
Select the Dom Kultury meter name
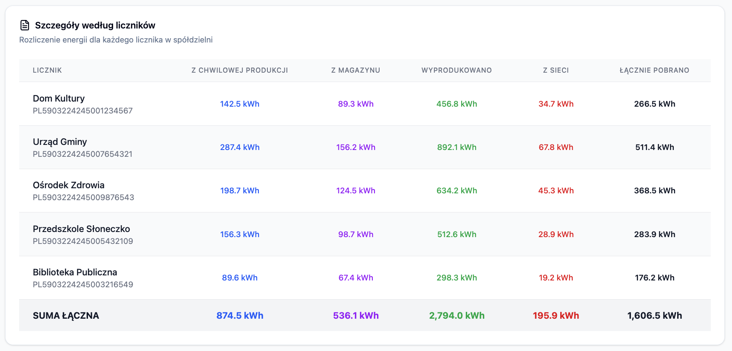[x=59, y=99]
